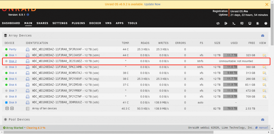Screen dimensions: 274x134
Task: Click the drive icon in Disk 9 row
Action: [28, 102]
